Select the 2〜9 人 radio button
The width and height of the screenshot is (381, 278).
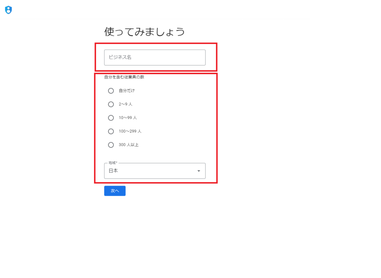click(x=111, y=104)
